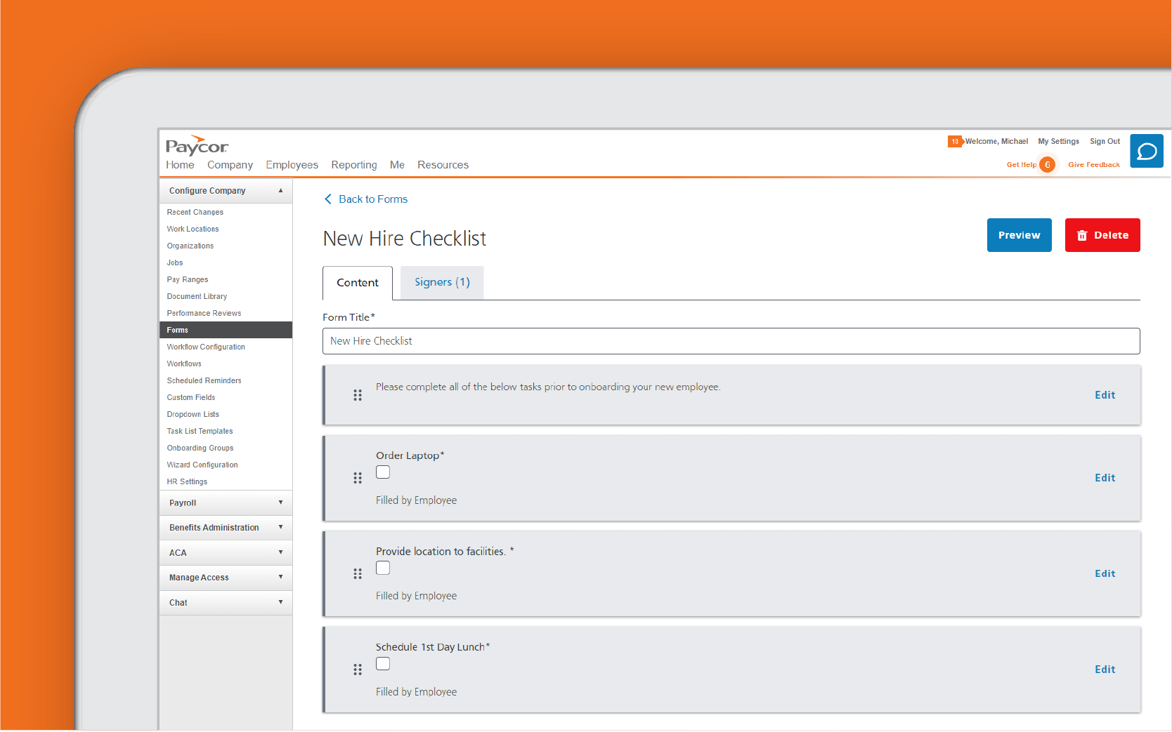This screenshot has height=732, width=1172.
Task: Grab the drag handle for Schedule Lunch
Action: [358, 670]
